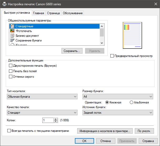This screenshot has height=146, width=160.
Task: Click the Отмена button
Action: (106, 141)
